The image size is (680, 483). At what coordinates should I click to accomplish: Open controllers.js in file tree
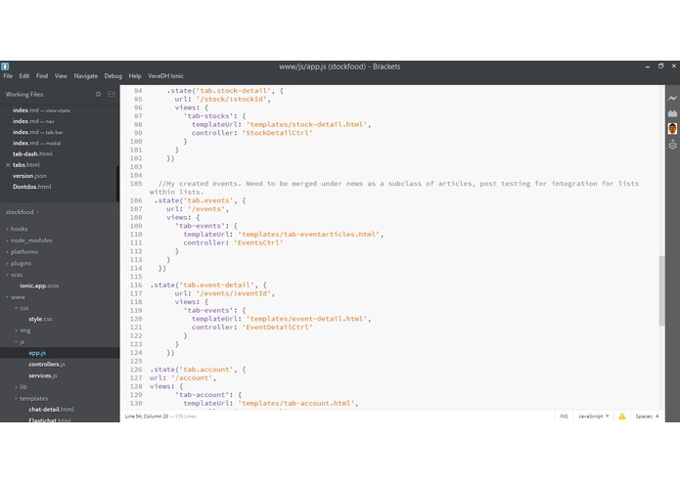pyautogui.click(x=47, y=365)
